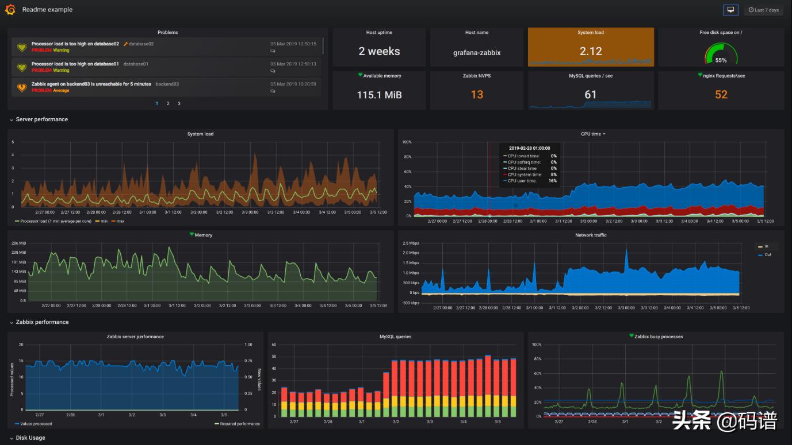The height and width of the screenshot is (445, 792).
Task: Open the Problems panel title menu
Action: coord(167,32)
